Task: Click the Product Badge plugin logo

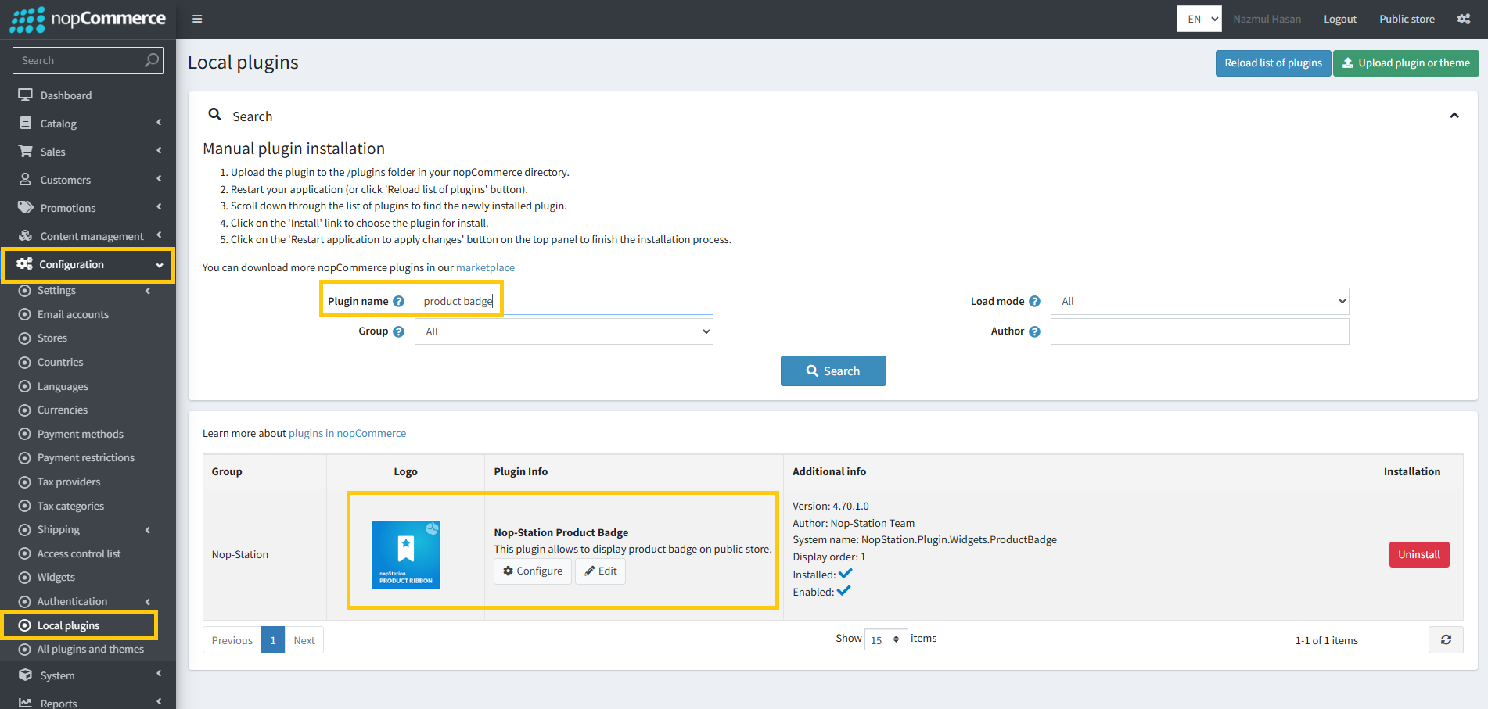Action: pyautogui.click(x=406, y=555)
